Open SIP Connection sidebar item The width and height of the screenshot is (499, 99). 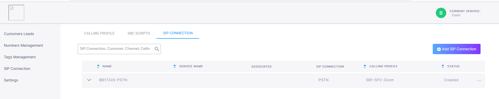tap(17, 69)
